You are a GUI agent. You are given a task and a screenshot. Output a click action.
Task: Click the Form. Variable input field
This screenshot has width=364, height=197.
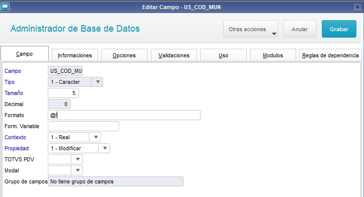(83, 126)
